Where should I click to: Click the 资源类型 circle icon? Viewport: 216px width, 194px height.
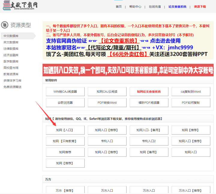tap(4, 25)
